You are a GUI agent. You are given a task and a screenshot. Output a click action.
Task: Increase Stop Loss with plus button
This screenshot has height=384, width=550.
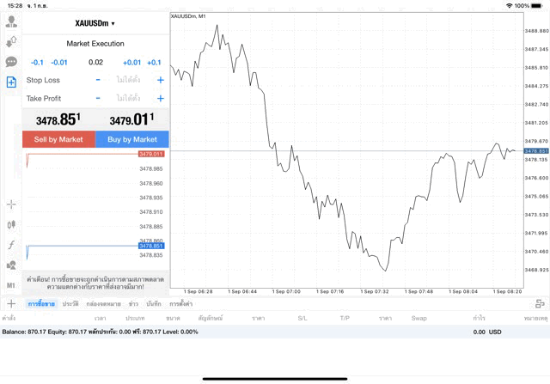tap(161, 80)
